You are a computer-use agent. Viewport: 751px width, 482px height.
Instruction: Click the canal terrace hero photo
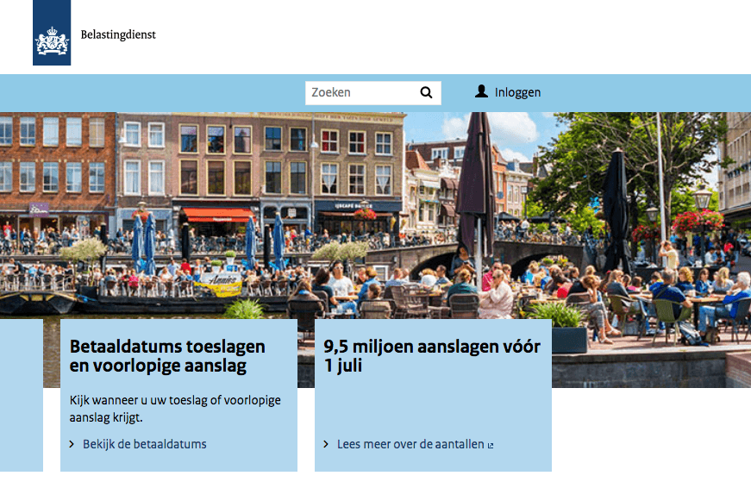click(x=375, y=216)
